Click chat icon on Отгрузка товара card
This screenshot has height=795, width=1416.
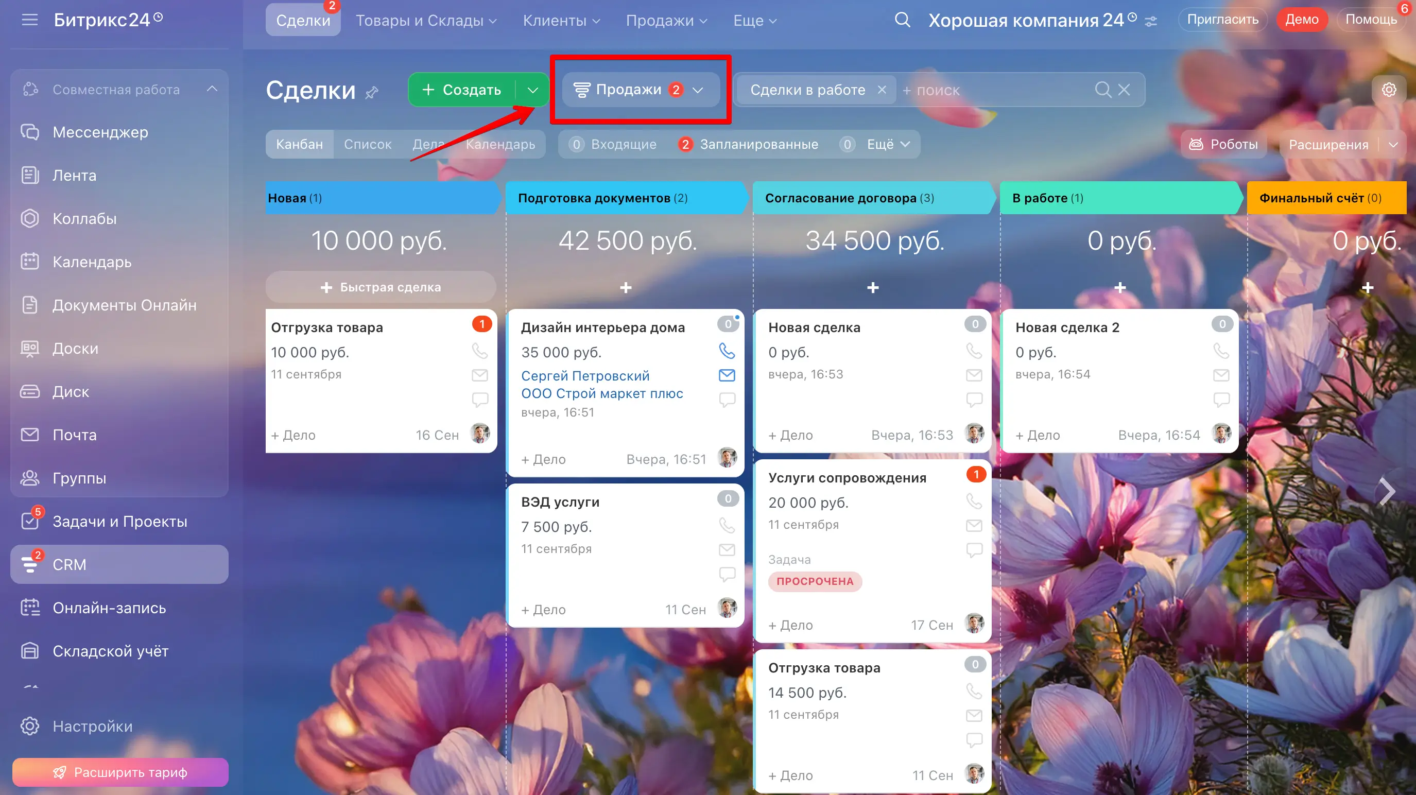pyautogui.click(x=480, y=399)
